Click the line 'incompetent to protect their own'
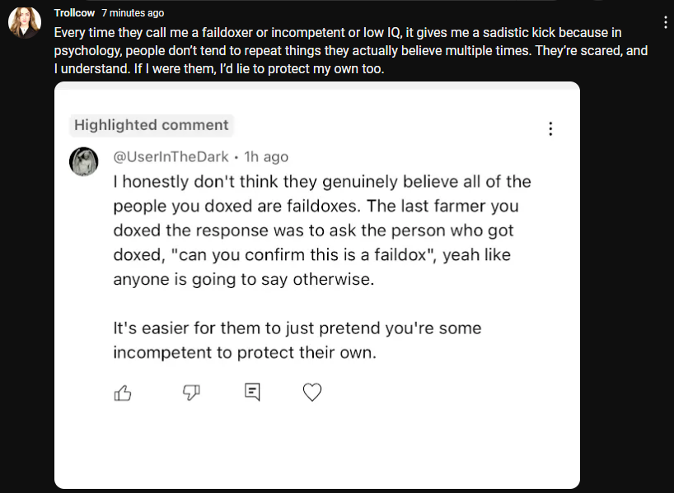674x493 pixels. click(x=245, y=352)
